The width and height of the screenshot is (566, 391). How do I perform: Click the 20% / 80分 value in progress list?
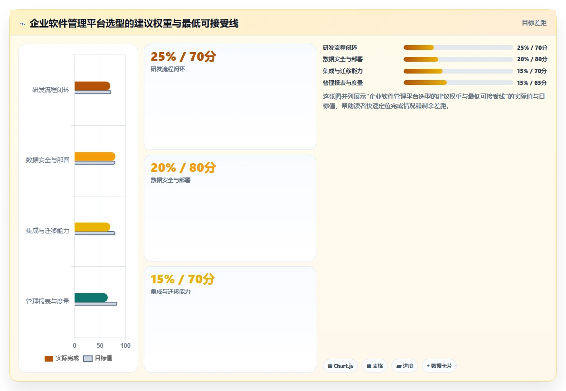tap(532, 59)
